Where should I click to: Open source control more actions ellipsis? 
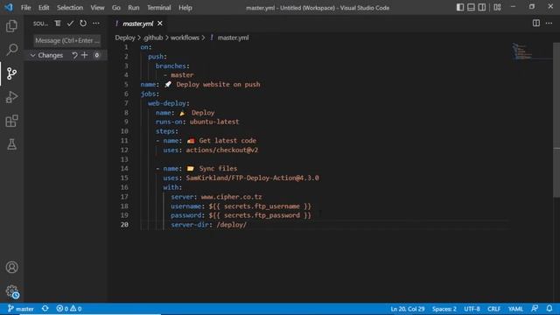coord(96,24)
